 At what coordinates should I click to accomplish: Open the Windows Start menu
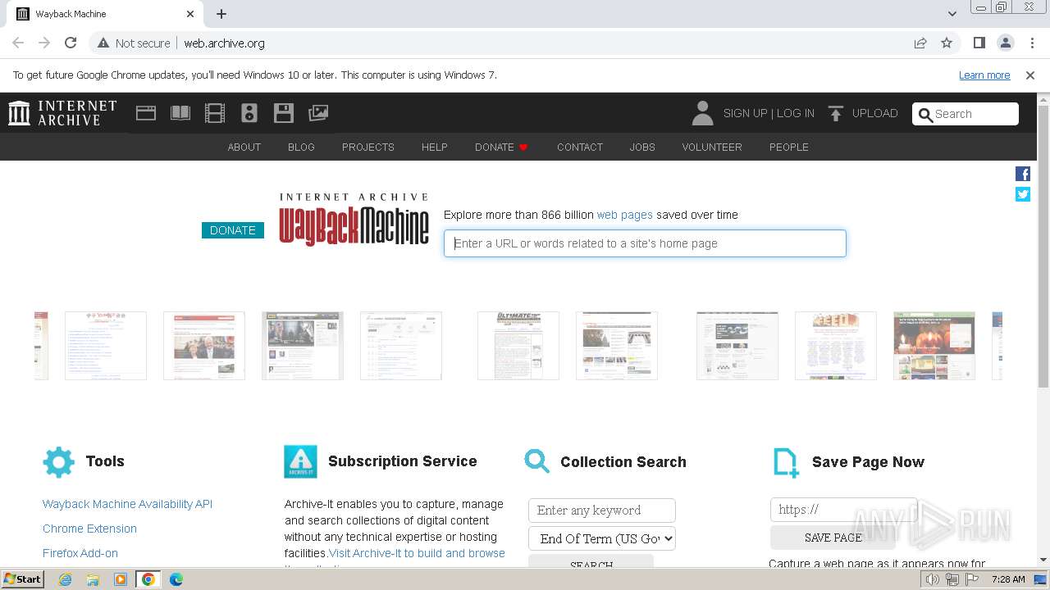(x=23, y=579)
